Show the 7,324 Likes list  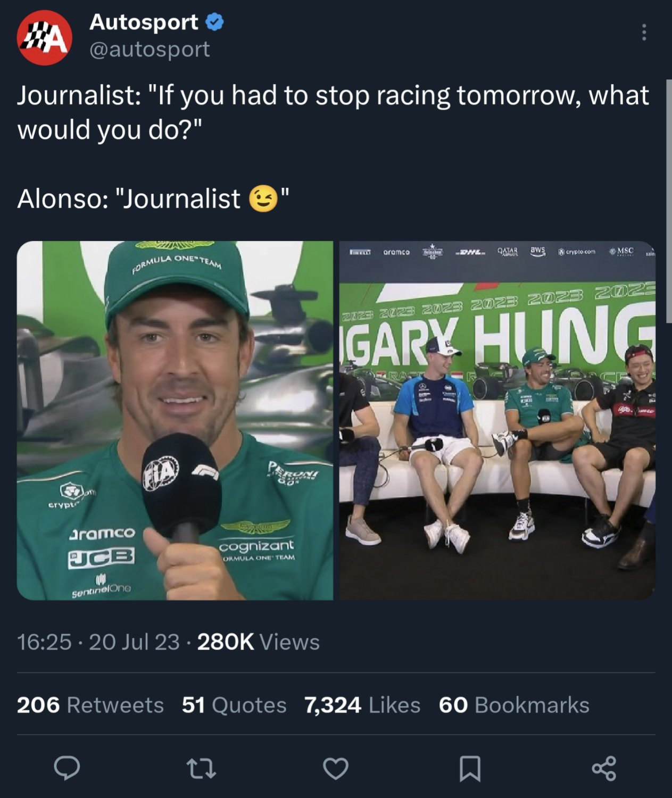click(x=362, y=705)
